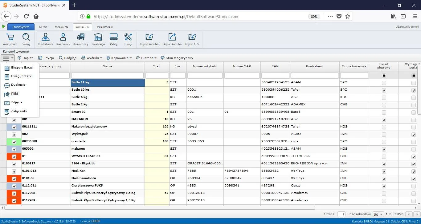Switch to the StudioSystem tab
Viewport: 421px width, 224px height.
click(x=21, y=27)
